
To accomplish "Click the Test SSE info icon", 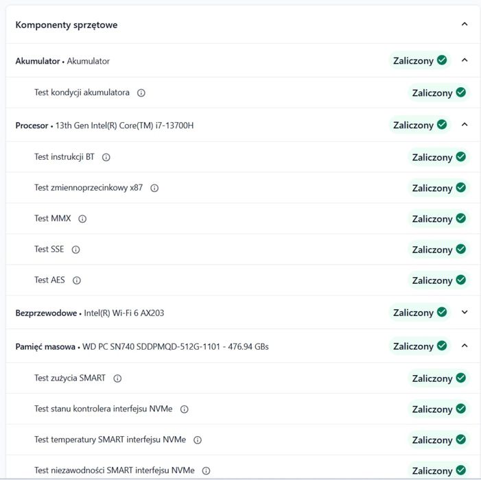I will [75, 250].
